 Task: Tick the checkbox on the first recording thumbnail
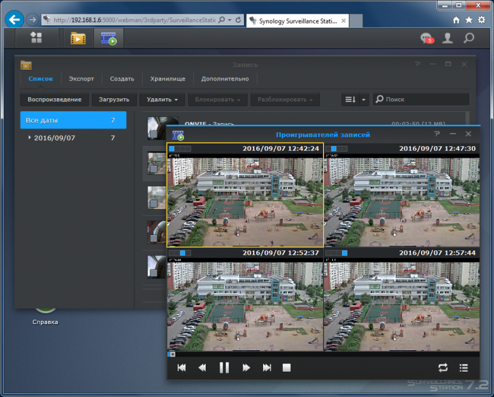[153, 134]
